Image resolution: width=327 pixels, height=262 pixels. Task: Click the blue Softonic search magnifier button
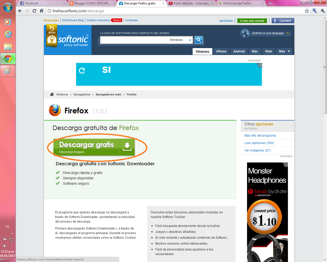coord(198,40)
